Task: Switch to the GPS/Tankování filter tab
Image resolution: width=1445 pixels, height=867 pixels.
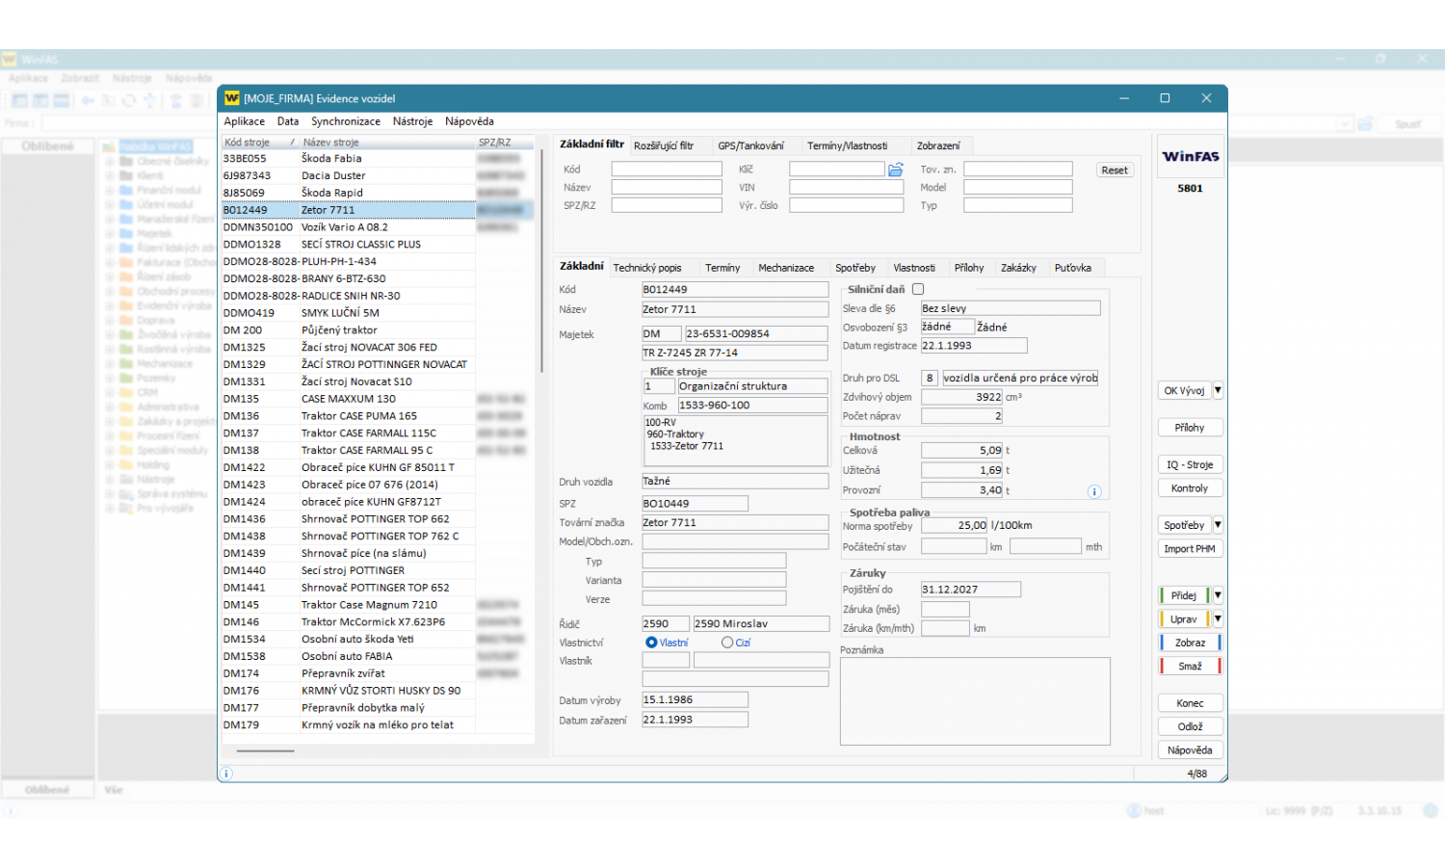Action: 750,146
